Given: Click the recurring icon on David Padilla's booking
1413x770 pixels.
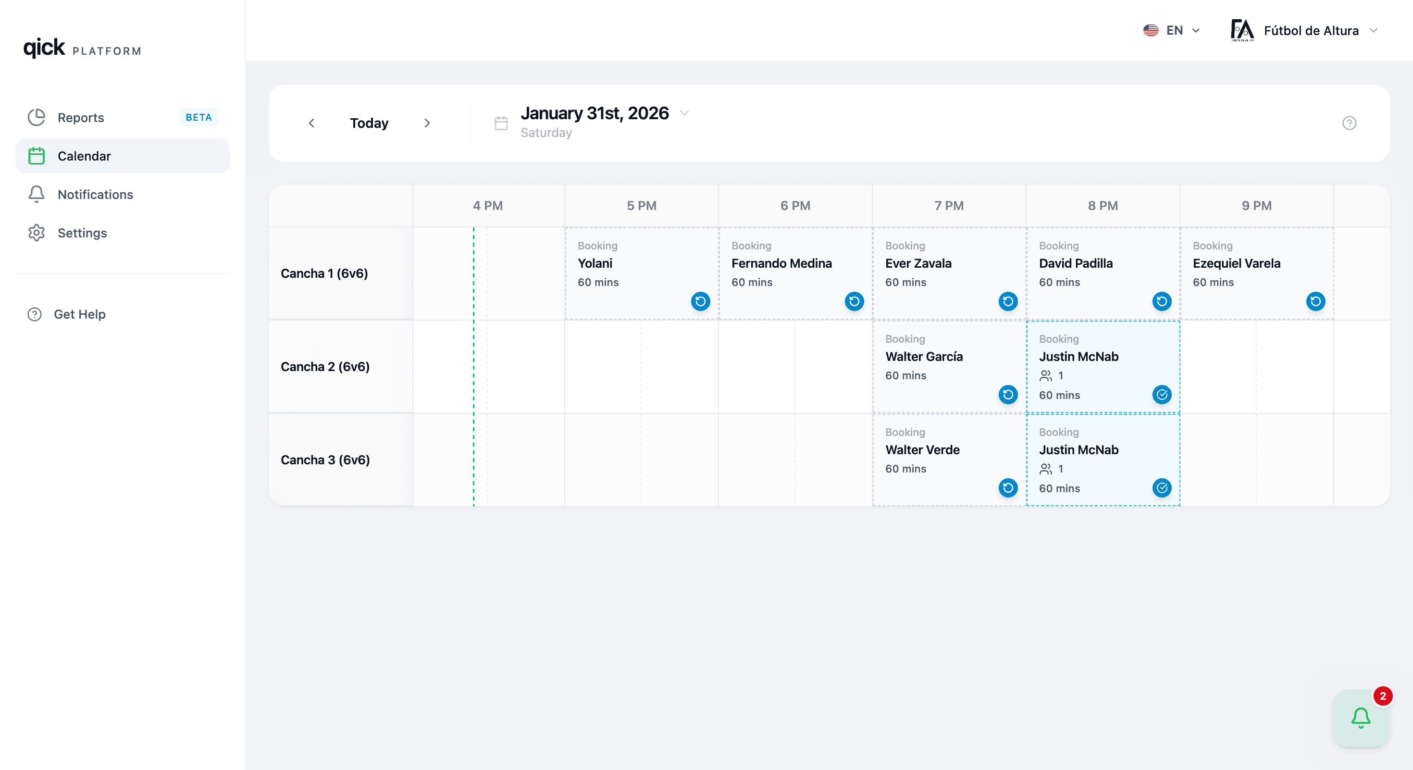Looking at the screenshot, I should pos(1162,301).
